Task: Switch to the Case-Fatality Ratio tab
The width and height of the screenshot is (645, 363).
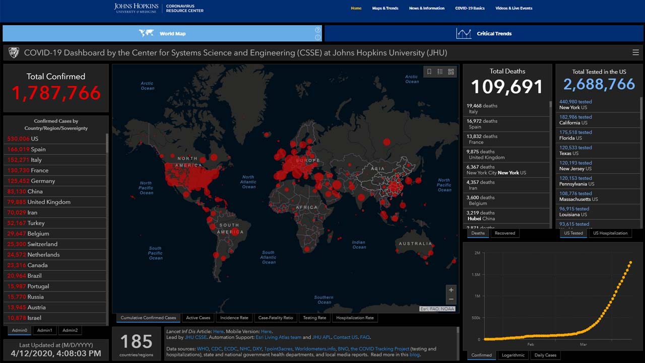Action: 276,318
